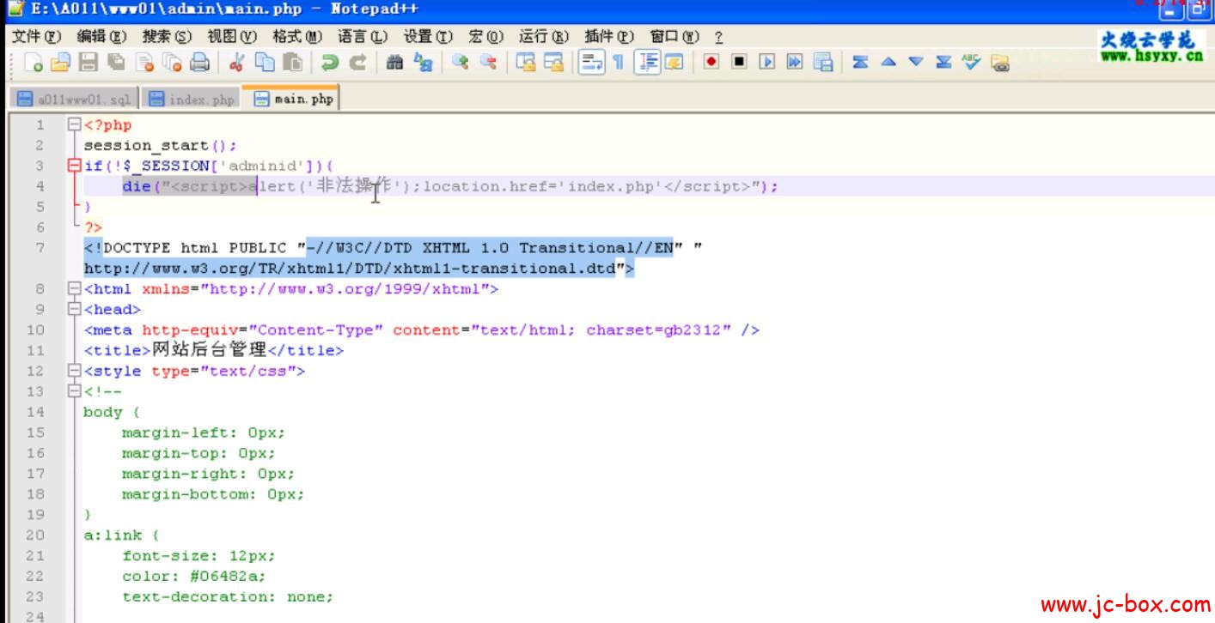Play back the recorded macro

pyautogui.click(x=767, y=63)
